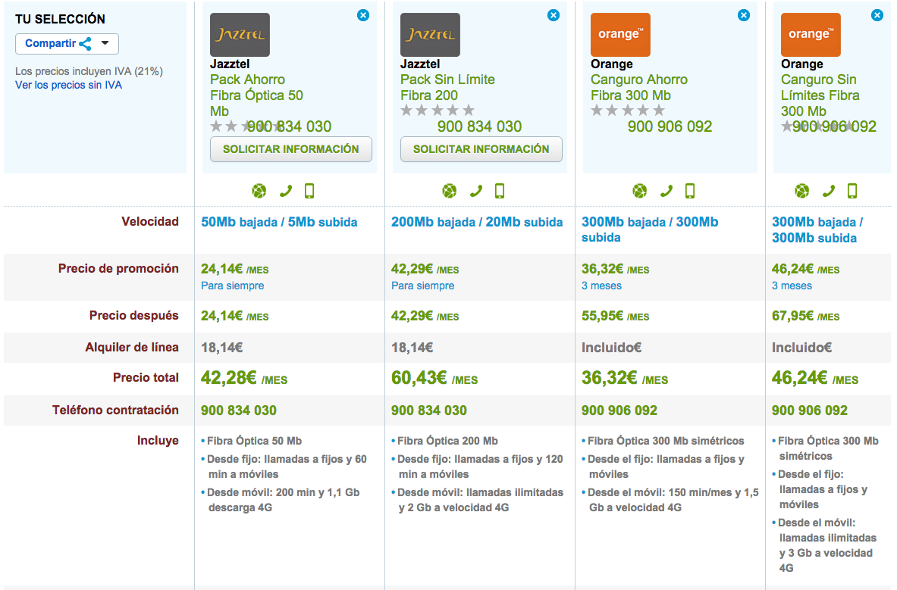Click phone handset icon under Jazztel Pack Ahorro
897x590 pixels.
pyautogui.click(x=285, y=191)
